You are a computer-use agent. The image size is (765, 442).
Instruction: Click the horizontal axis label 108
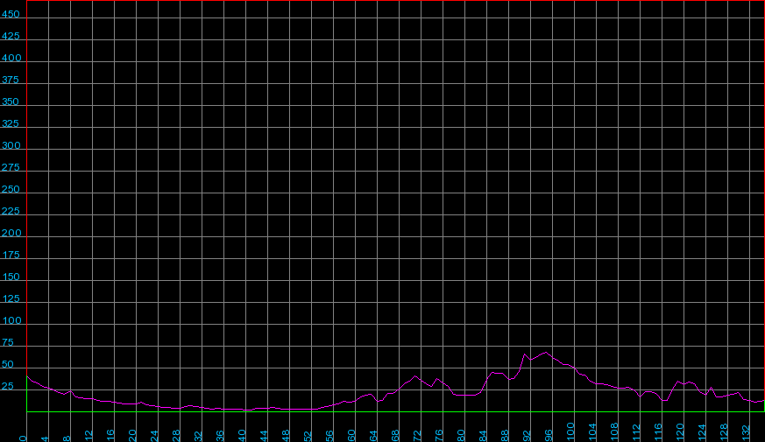click(615, 432)
